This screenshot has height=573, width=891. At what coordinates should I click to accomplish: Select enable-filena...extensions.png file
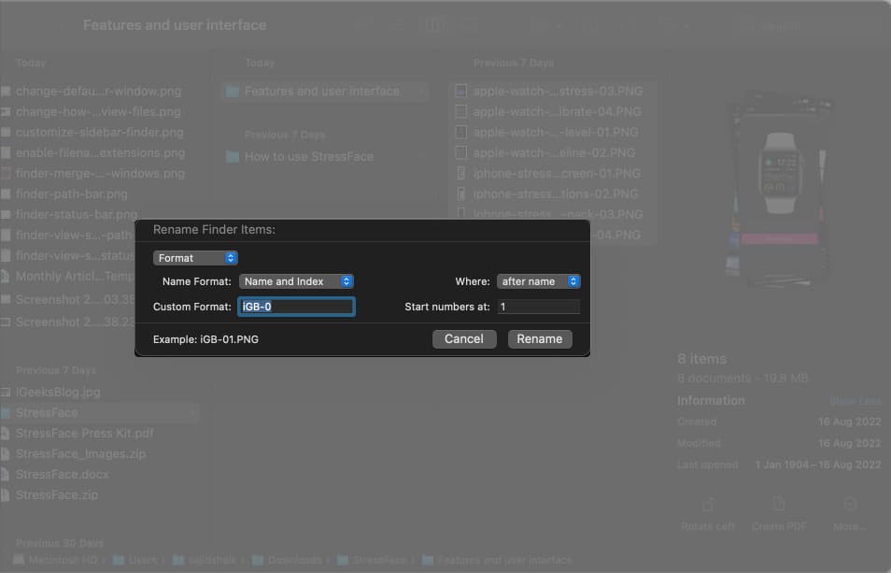click(100, 153)
